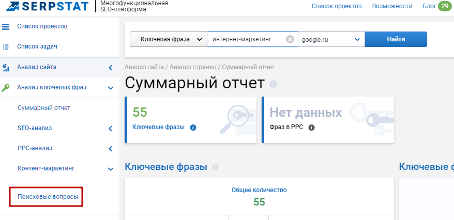This screenshot has height=220, width=454.
Task: Open the Ключевая фраза search type dropdown
Action: (168, 39)
